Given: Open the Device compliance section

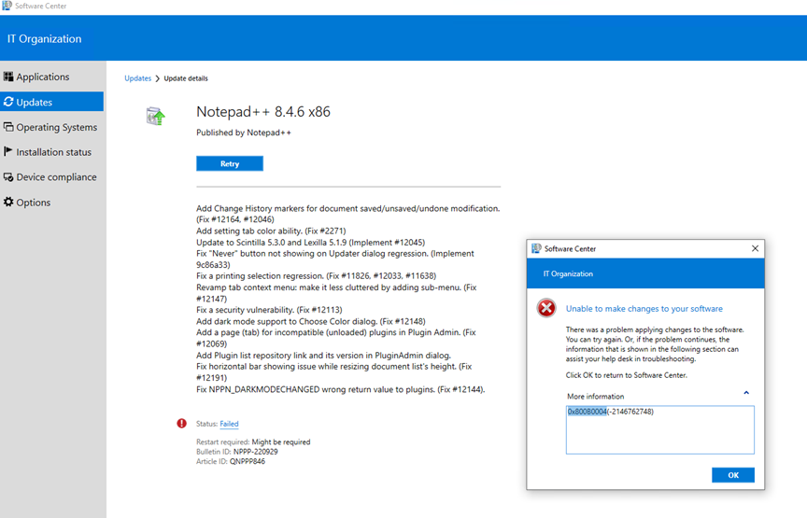Looking at the screenshot, I should tap(56, 177).
